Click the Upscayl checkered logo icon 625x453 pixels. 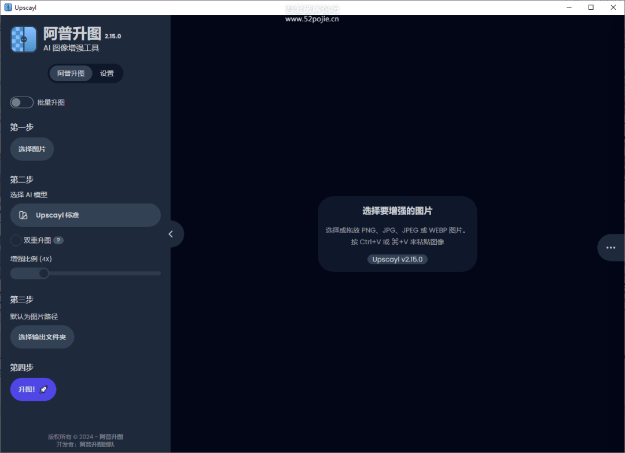point(24,39)
